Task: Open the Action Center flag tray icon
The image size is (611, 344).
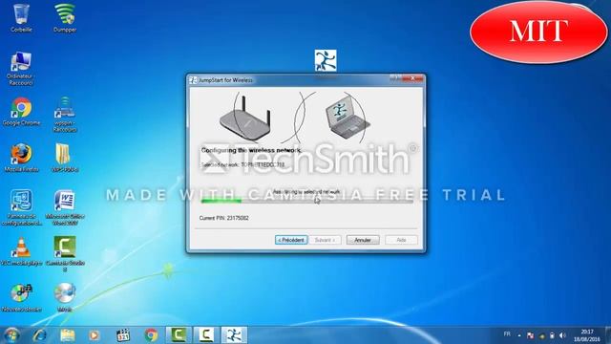Action: click(531, 335)
